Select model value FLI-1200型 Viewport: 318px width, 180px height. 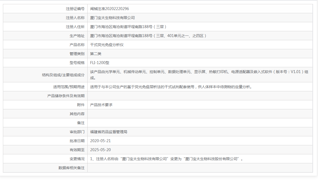coord(100,63)
